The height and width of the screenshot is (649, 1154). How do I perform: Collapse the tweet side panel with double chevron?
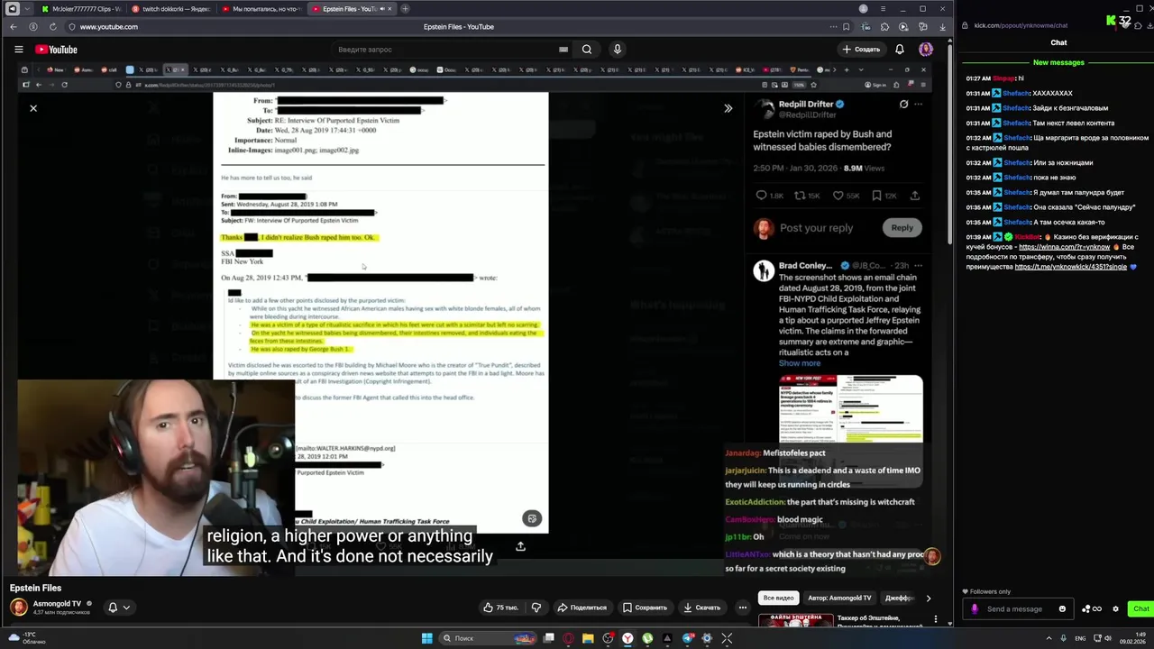pos(728,108)
